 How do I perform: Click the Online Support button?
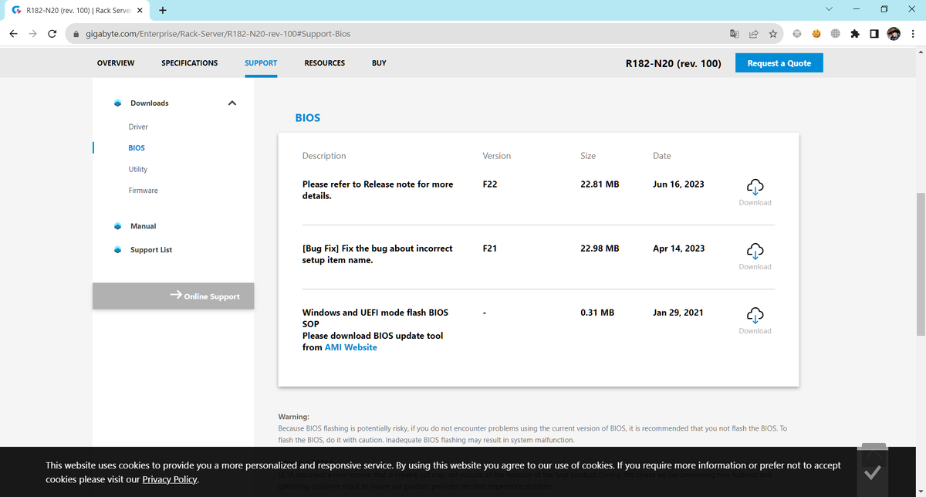click(x=173, y=296)
